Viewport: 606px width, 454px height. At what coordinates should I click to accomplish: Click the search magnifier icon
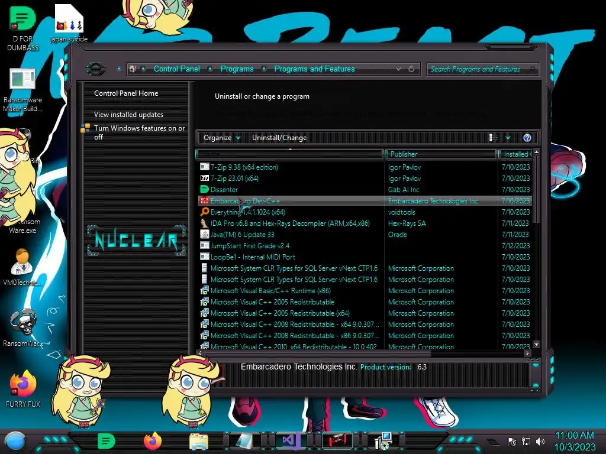point(533,69)
